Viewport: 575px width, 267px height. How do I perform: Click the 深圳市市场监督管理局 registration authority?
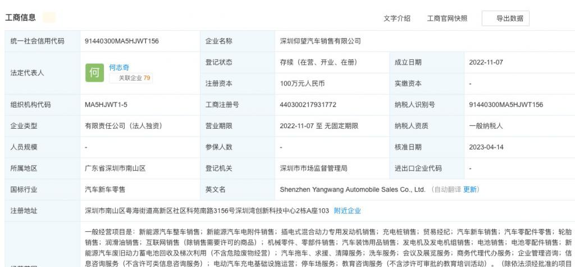313,168
